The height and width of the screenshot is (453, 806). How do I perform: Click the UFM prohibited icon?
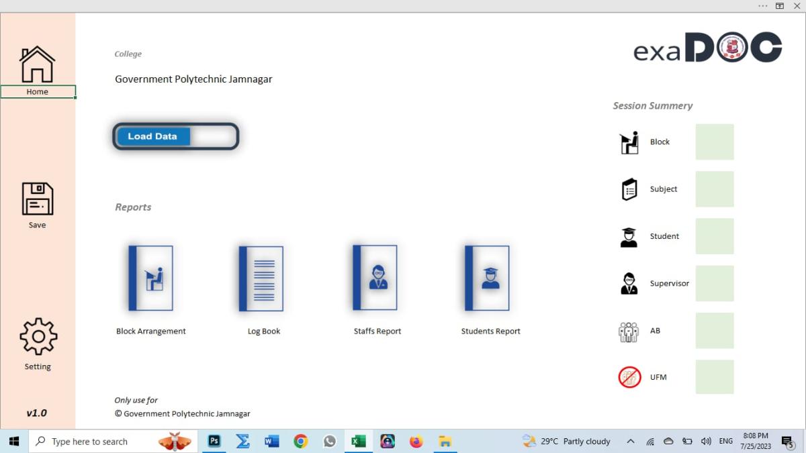(x=629, y=377)
